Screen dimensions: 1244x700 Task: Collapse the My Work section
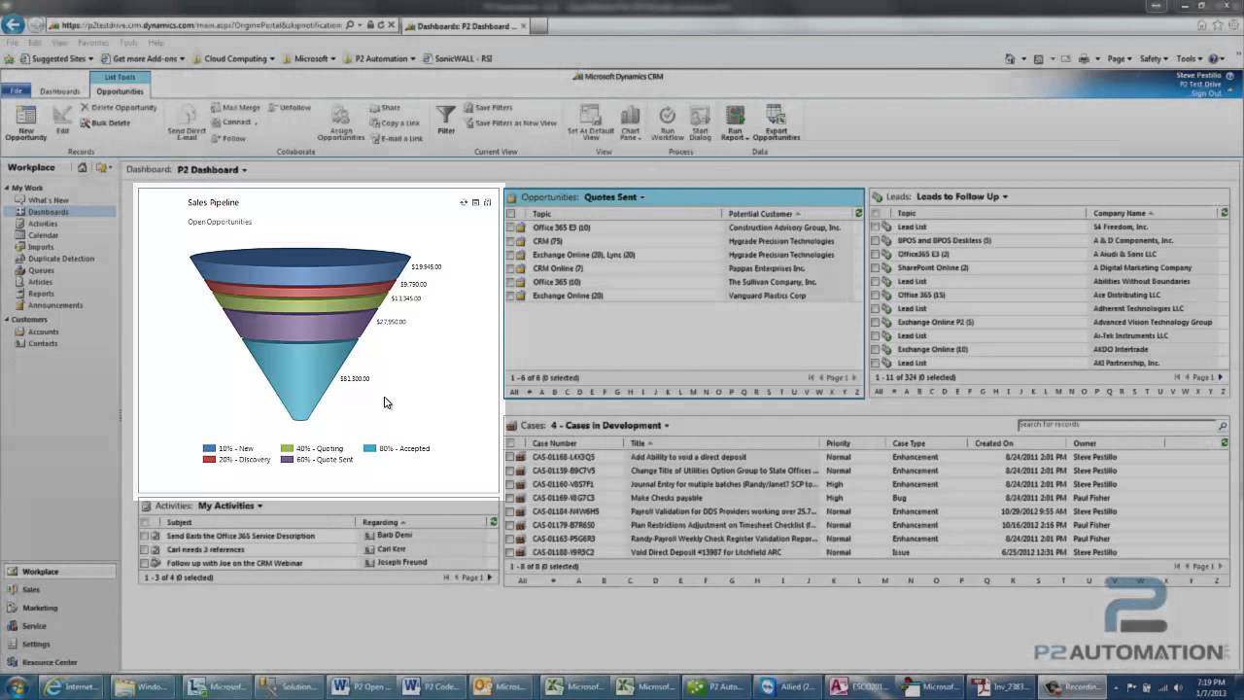point(7,188)
